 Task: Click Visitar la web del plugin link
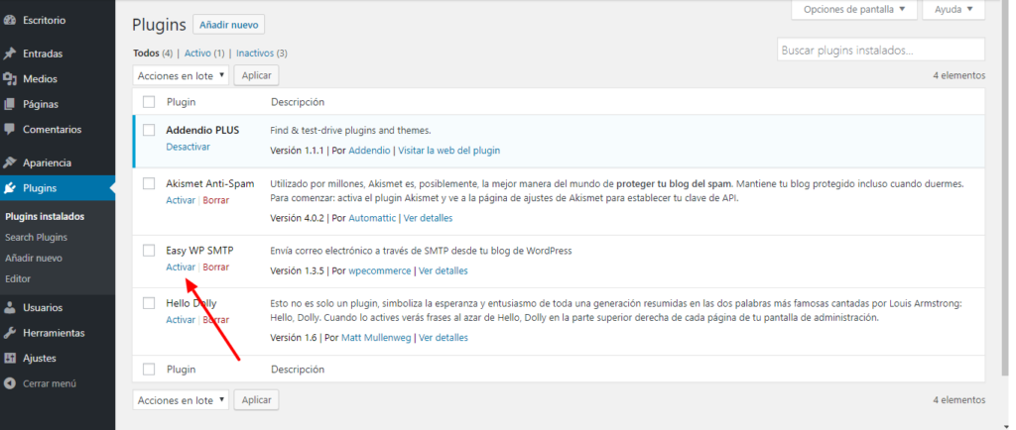coord(449,151)
